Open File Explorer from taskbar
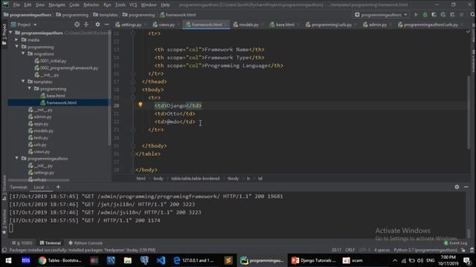 [x=127, y=260]
